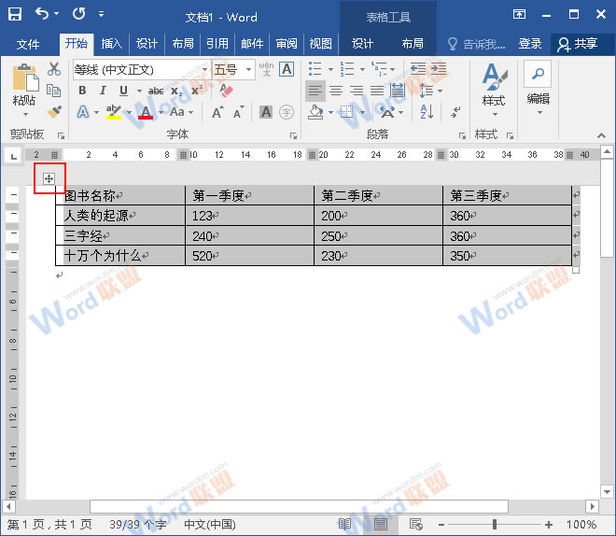
Task: Click the vertical scrollbar down arrow
Action: coord(607,491)
